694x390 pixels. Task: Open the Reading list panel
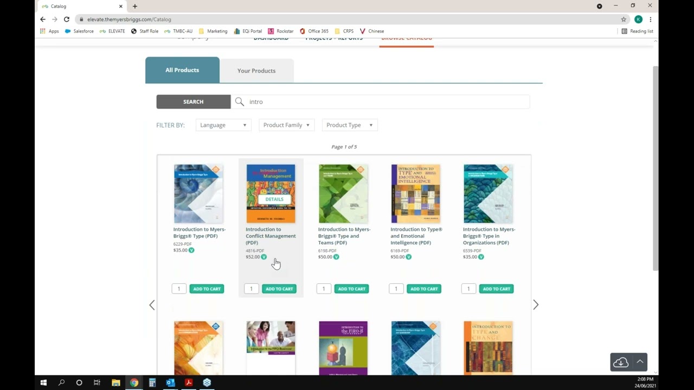[x=637, y=31]
